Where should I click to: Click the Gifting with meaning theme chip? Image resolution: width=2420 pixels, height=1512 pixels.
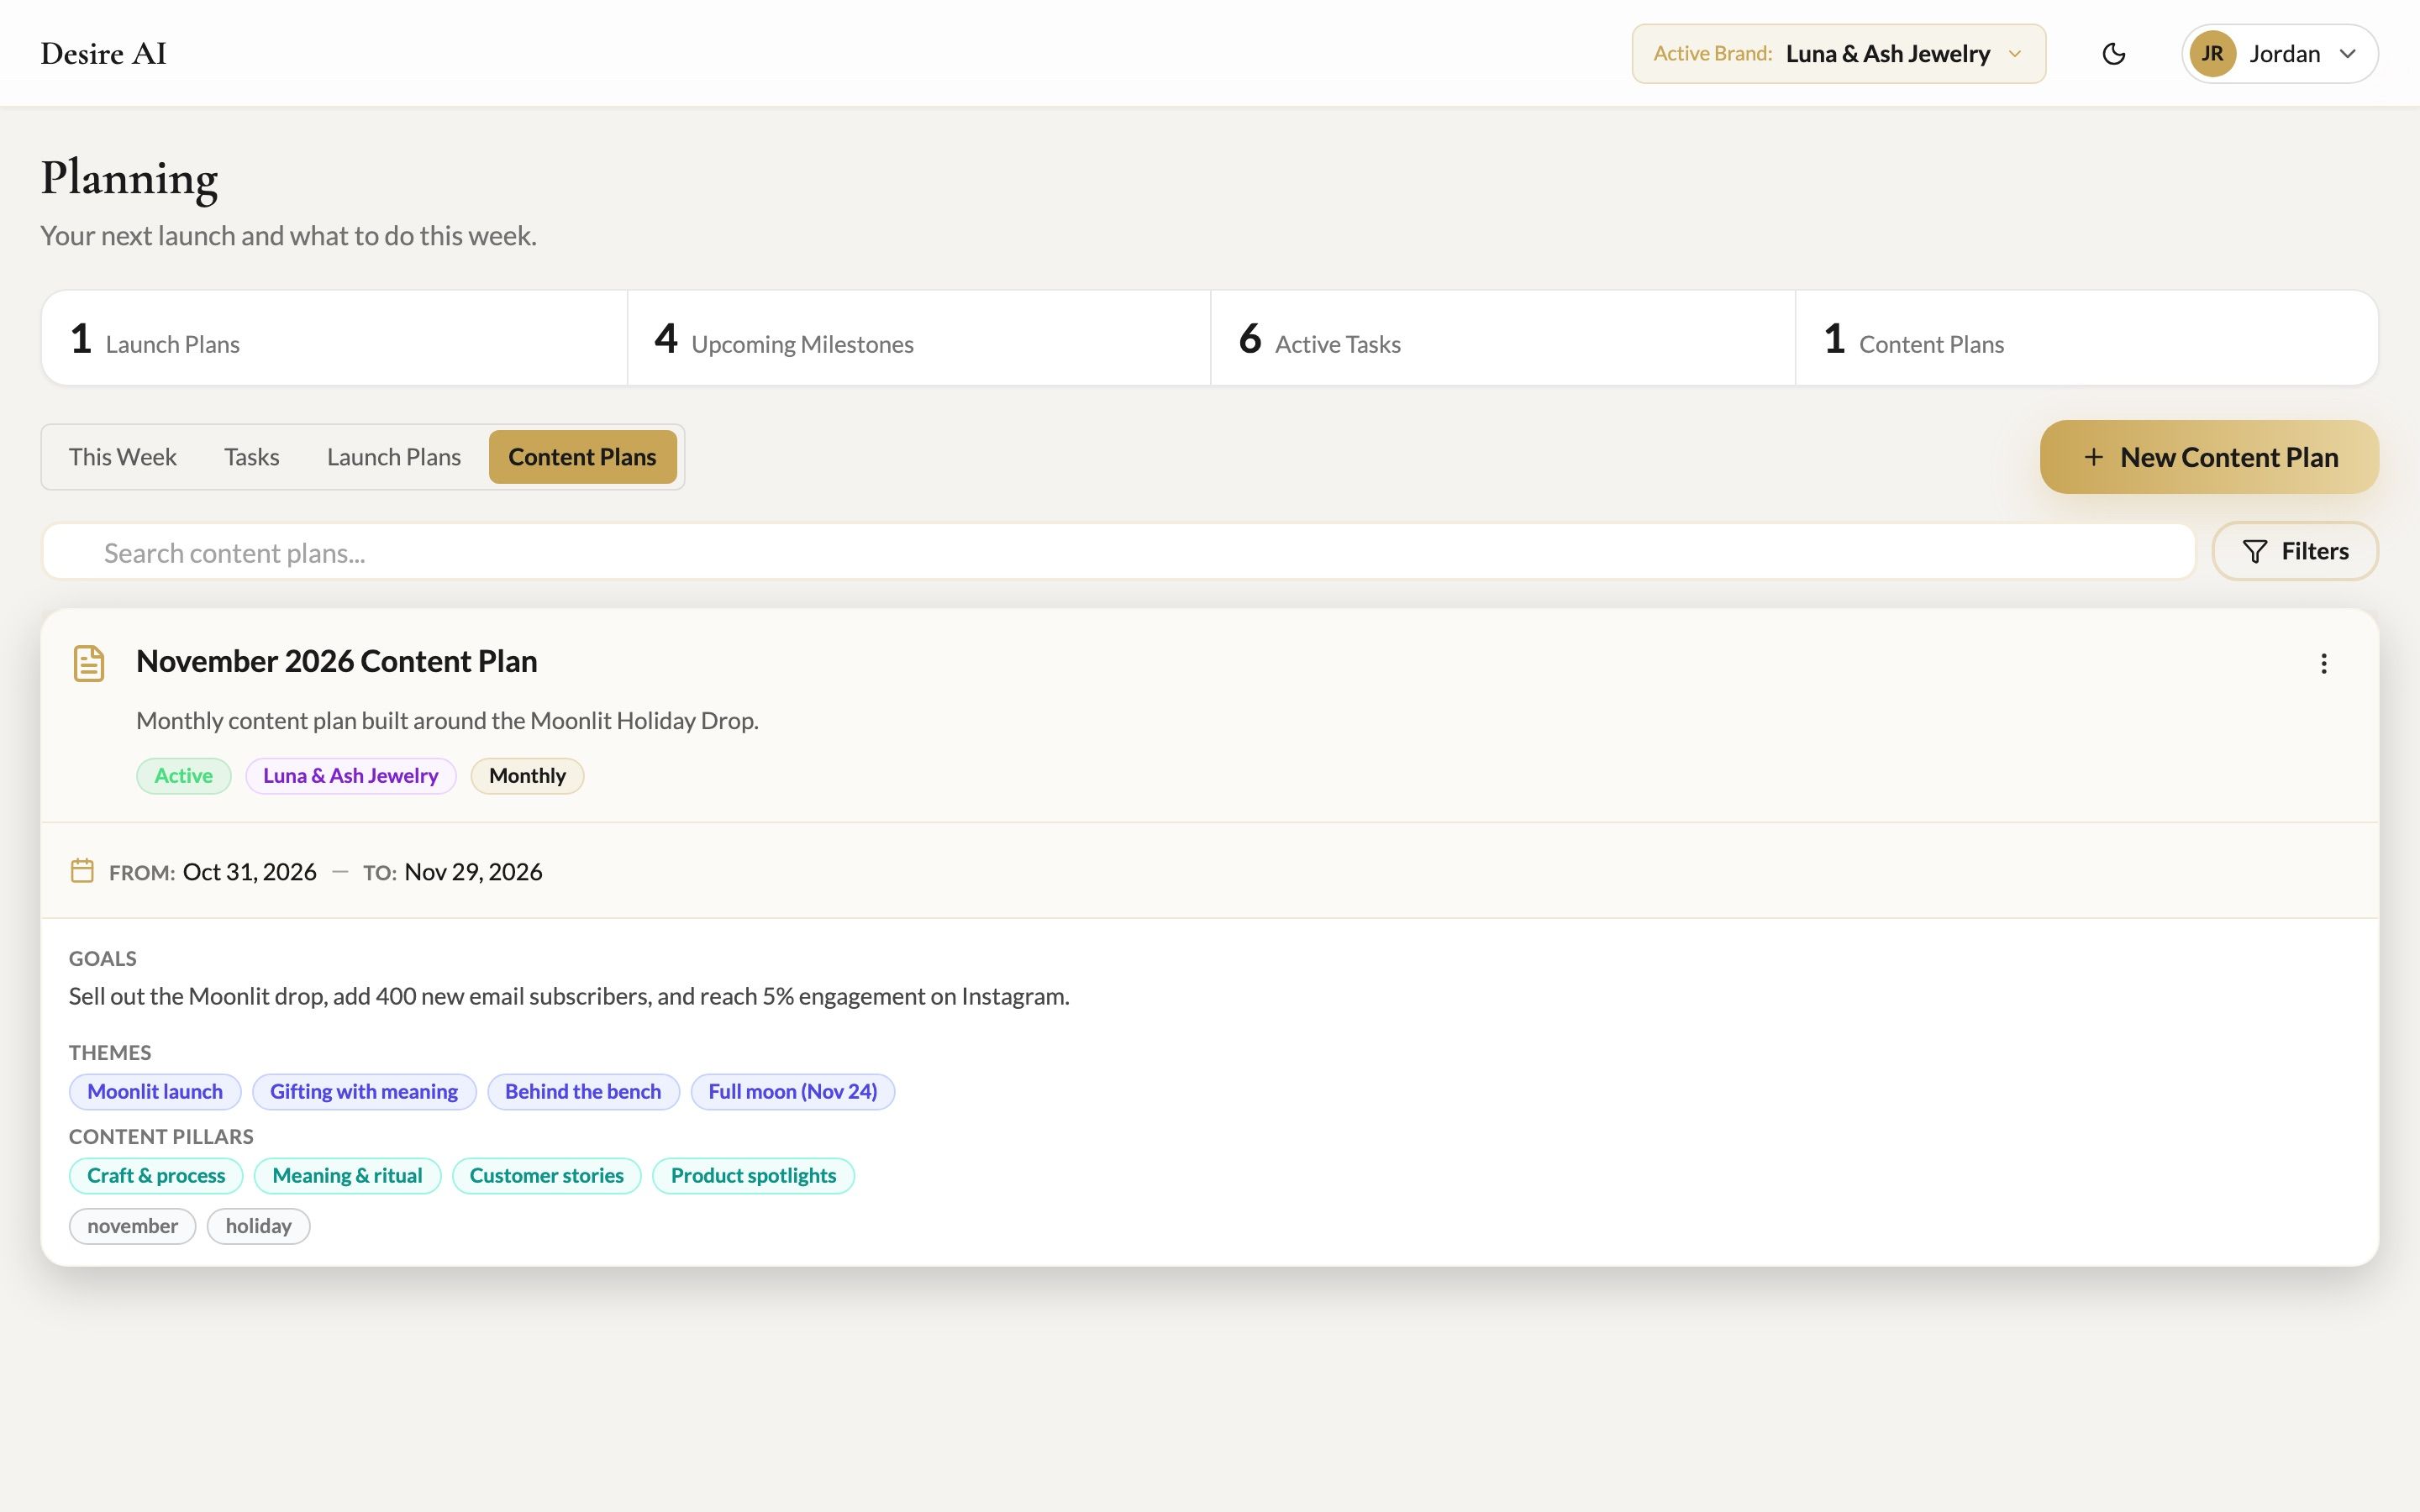coord(364,1092)
